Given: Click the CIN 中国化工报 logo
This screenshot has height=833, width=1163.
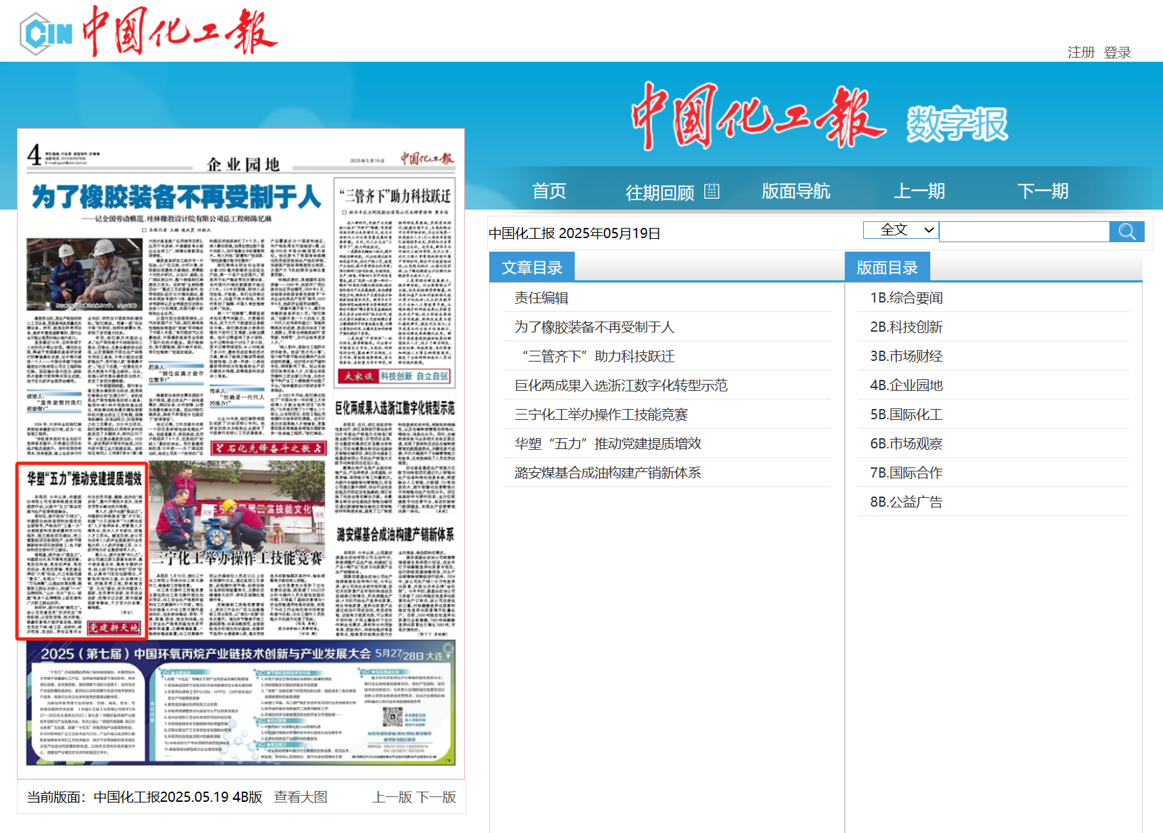Looking at the screenshot, I should [148, 32].
